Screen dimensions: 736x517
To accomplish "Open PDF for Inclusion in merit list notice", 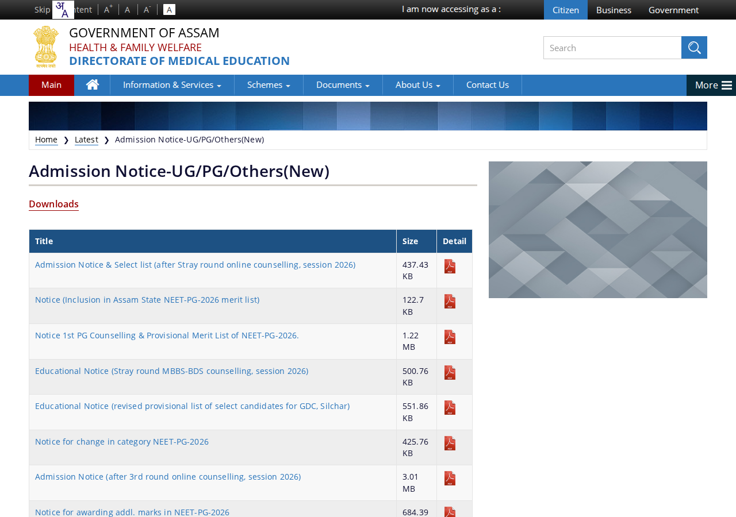I will click(x=450, y=302).
